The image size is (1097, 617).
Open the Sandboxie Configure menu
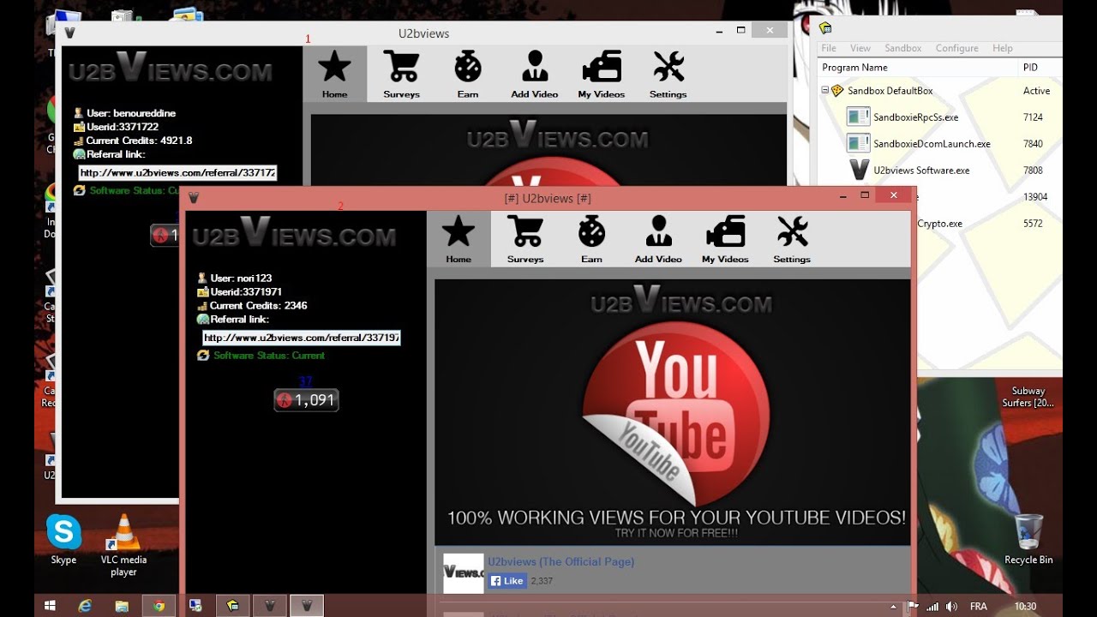point(957,48)
